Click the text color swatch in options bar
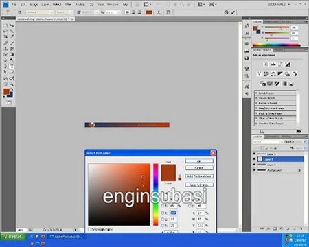This screenshot has height=247, width=309. coord(149,12)
